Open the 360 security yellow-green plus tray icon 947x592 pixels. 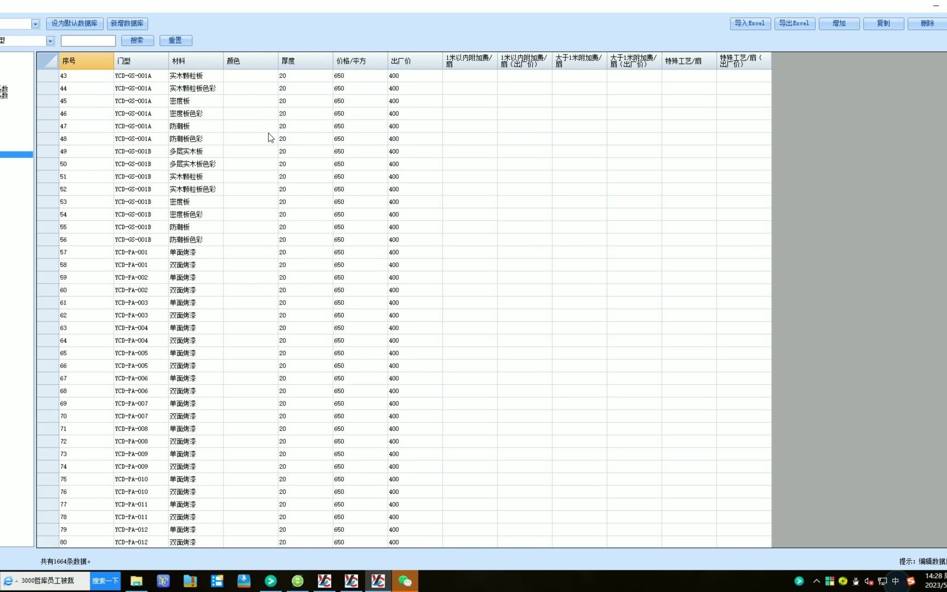coord(843,581)
